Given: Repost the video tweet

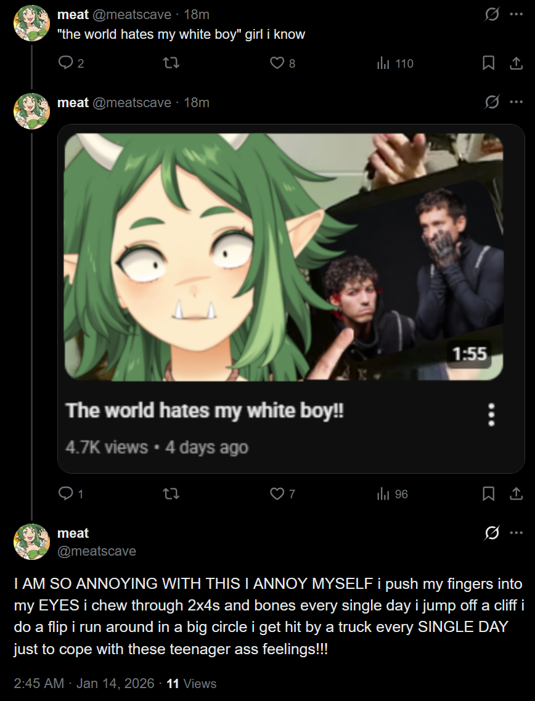Looking at the screenshot, I should [x=171, y=493].
